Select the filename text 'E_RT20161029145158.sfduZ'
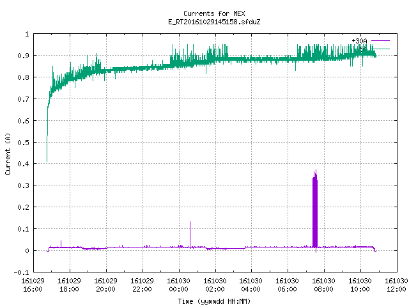This screenshot has height=307, width=409. pyautogui.click(x=214, y=22)
